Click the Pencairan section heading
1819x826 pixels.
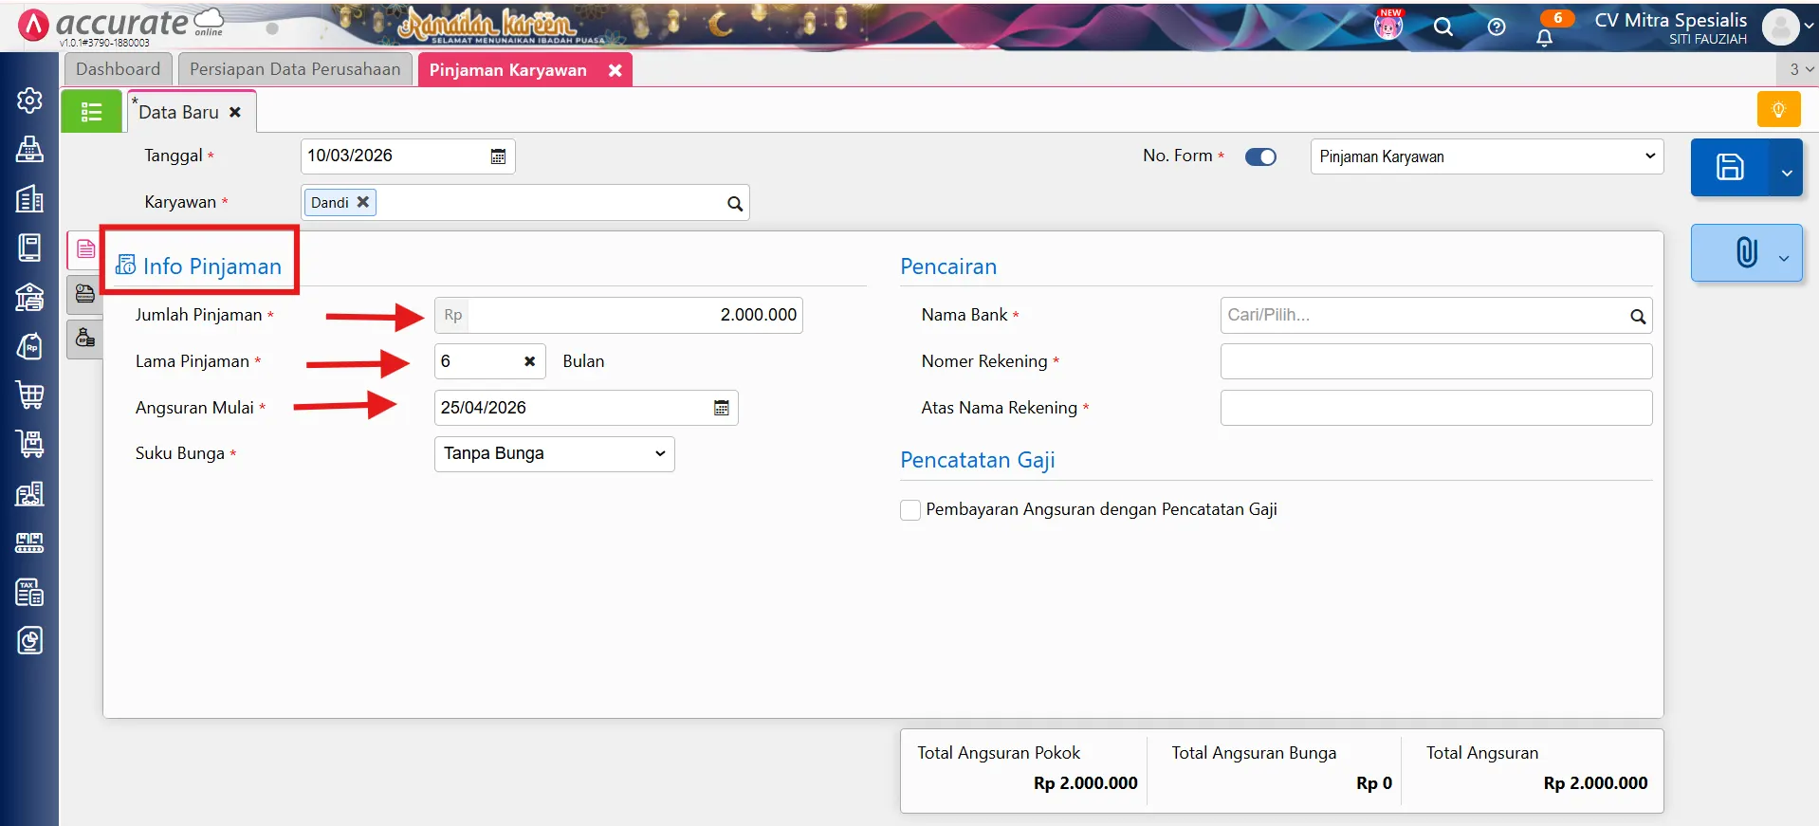[x=948, y=267]
